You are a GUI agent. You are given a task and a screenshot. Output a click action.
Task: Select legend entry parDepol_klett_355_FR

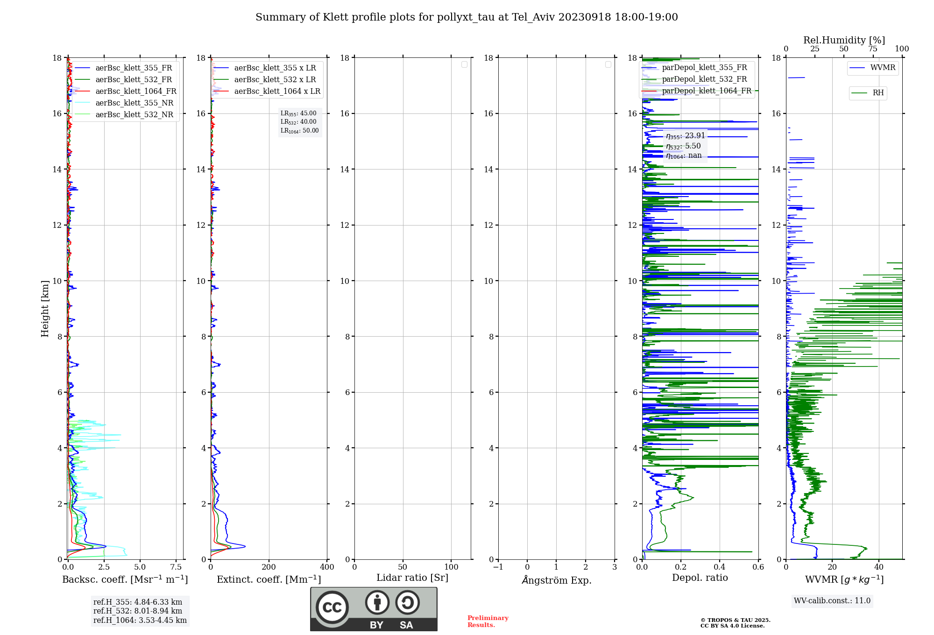click(704, 68)
